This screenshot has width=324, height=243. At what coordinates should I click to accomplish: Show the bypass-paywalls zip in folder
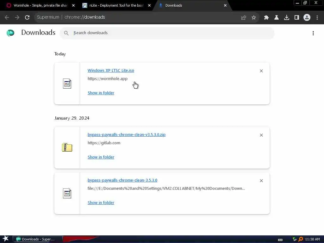point(101,157)
